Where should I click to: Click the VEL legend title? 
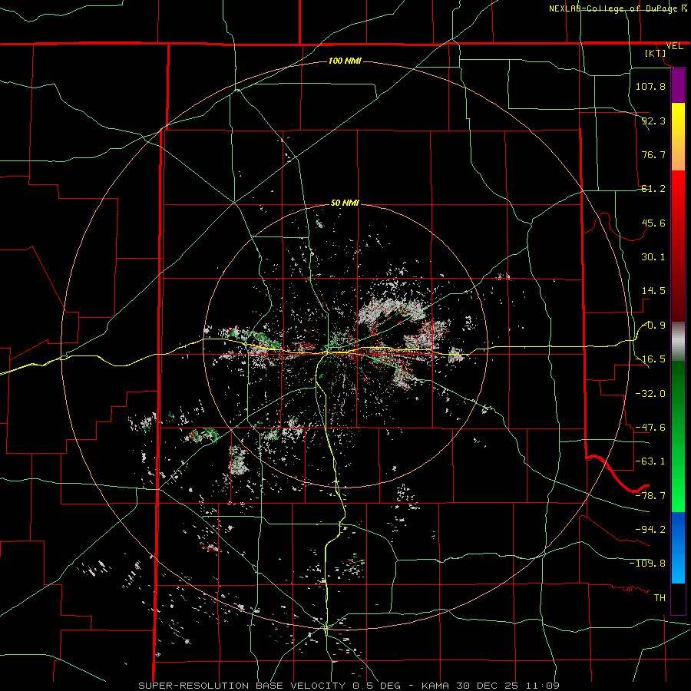click(675, 46)
